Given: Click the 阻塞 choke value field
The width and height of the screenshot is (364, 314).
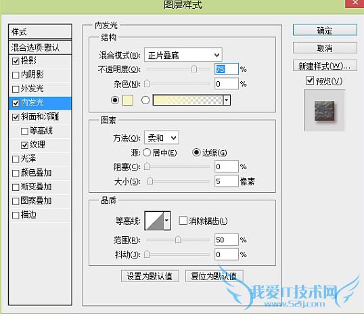Looking at the screenshot, I should point(227,166).
